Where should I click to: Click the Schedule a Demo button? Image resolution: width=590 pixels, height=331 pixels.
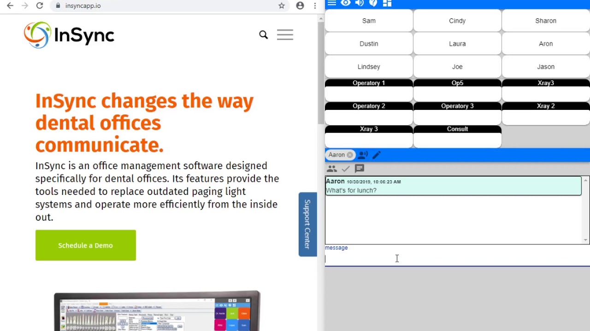point(86,245)
